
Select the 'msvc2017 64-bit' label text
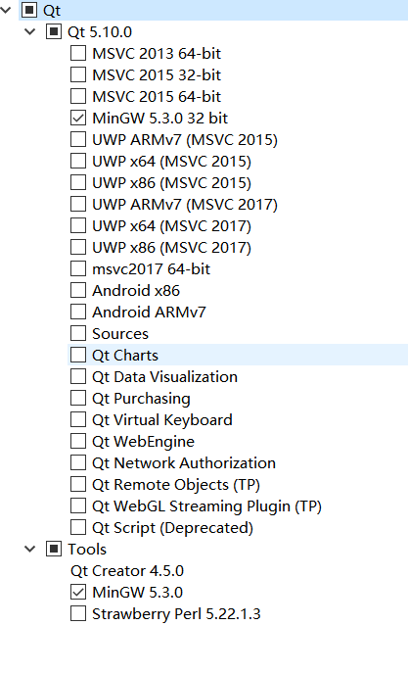click(152, 268)
